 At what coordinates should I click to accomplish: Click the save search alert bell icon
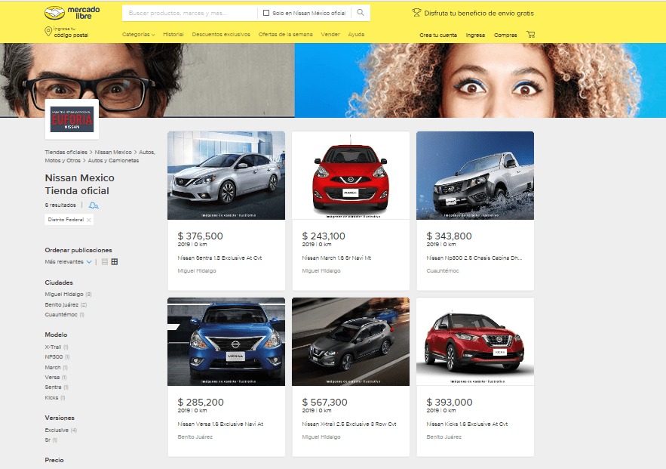tap(93, 205)
